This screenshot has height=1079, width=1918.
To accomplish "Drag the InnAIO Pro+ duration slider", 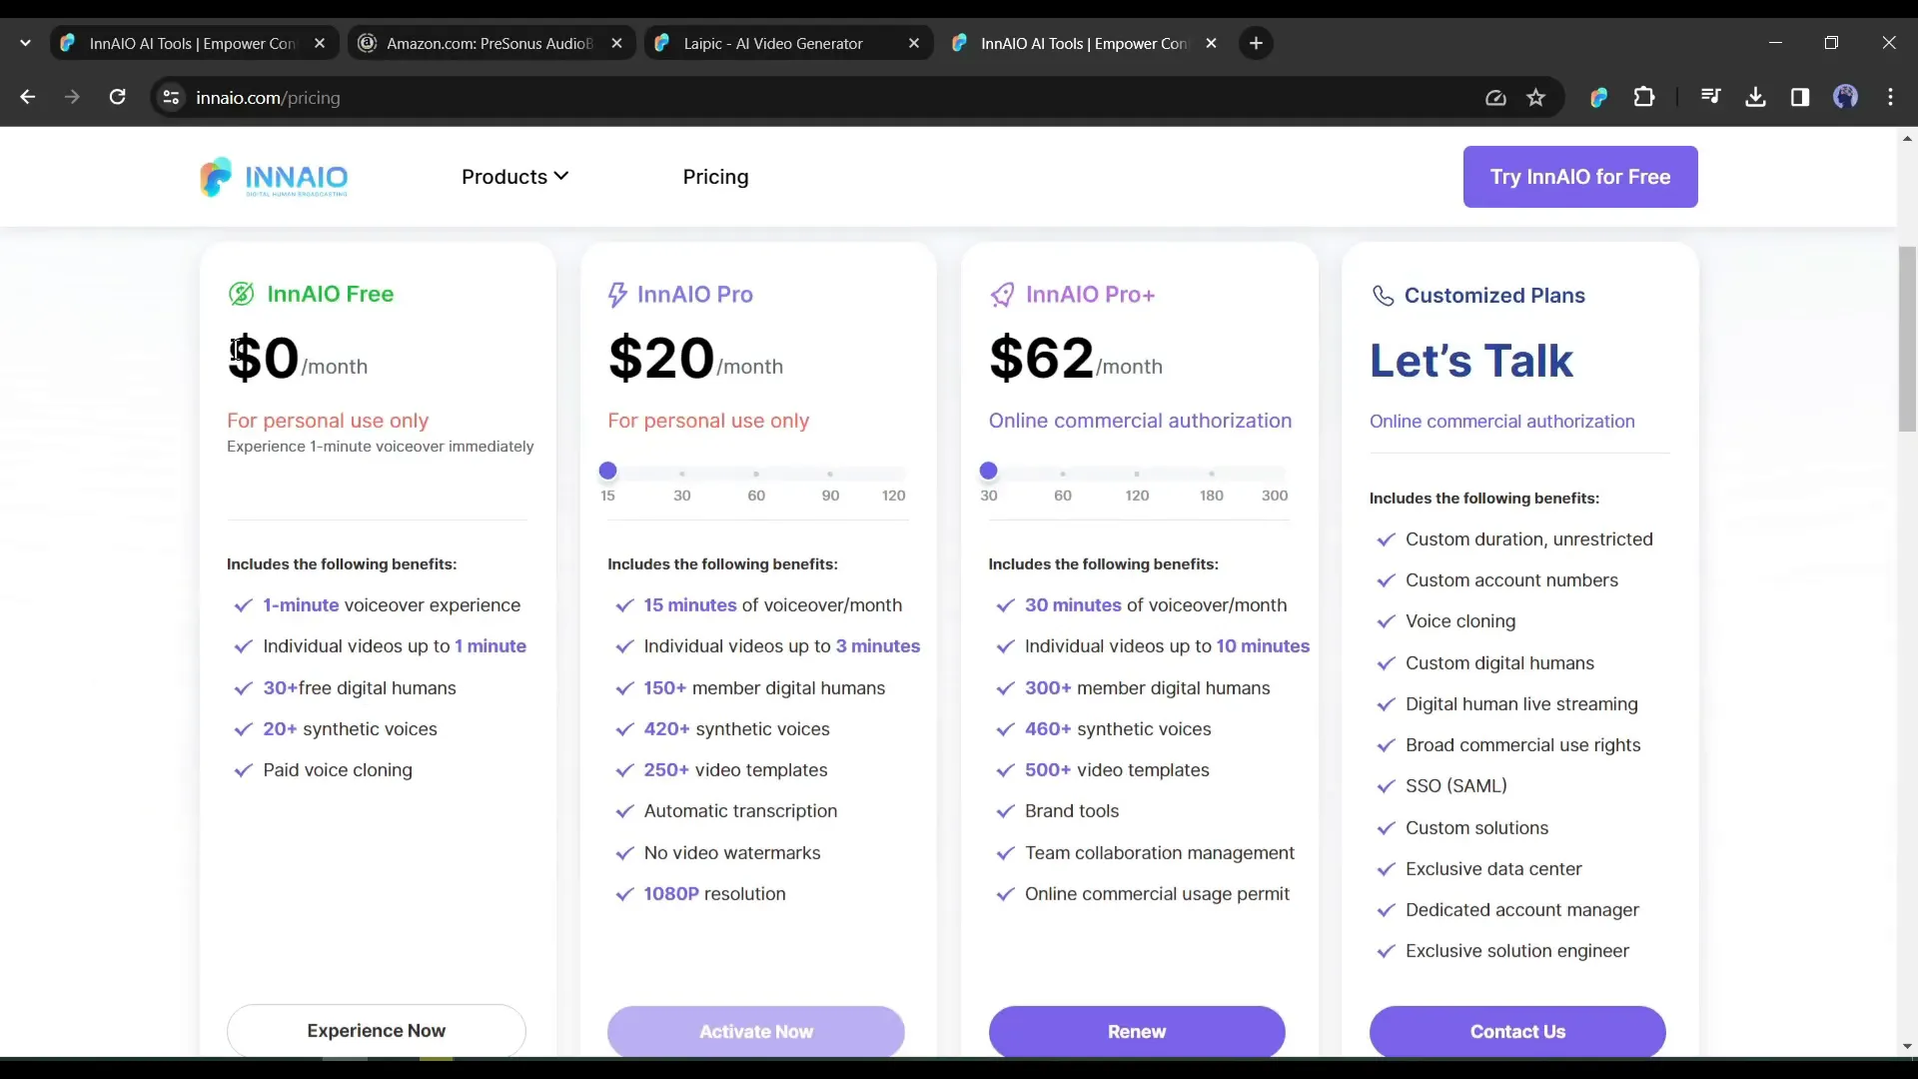I will [x=989, y=471].
